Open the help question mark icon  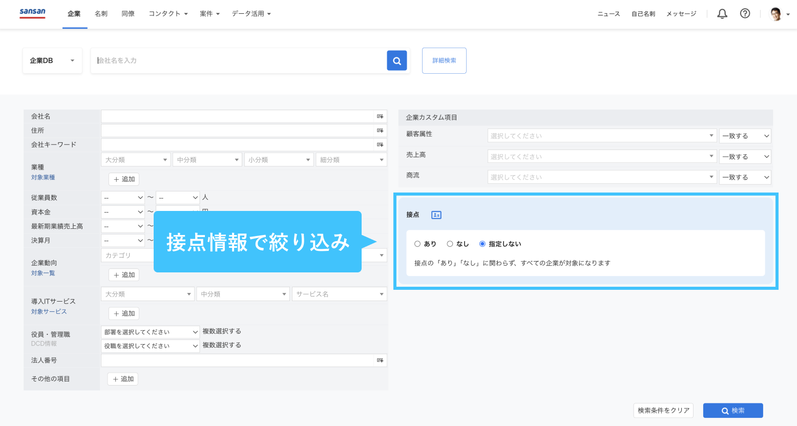[x=745, y=14]
